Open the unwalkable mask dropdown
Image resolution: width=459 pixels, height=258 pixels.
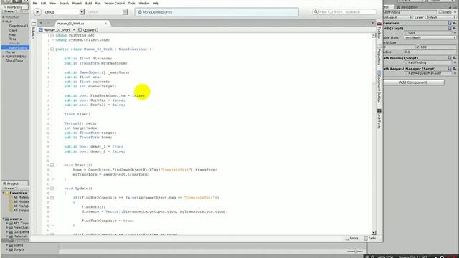[430, 37]
